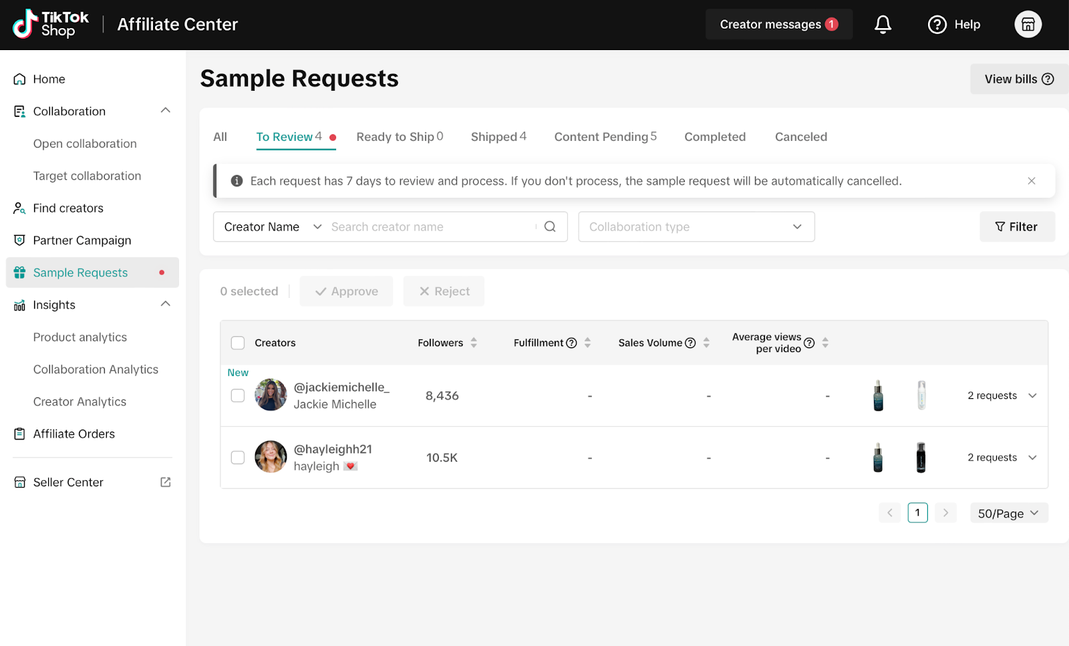Open the Collaboration type dropdown
Screen dimensions: 1069x646
click(696, 226)
